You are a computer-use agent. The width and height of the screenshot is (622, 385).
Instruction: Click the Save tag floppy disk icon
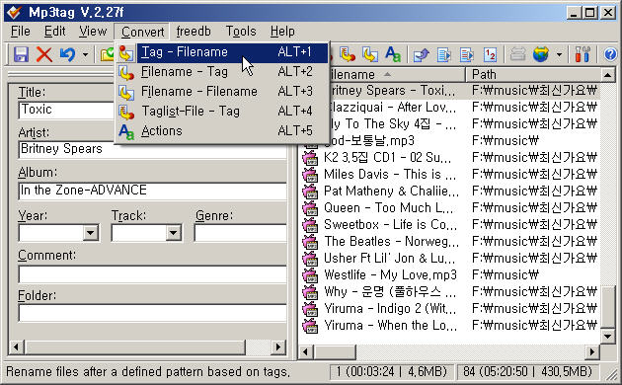(x=21, y=54)
